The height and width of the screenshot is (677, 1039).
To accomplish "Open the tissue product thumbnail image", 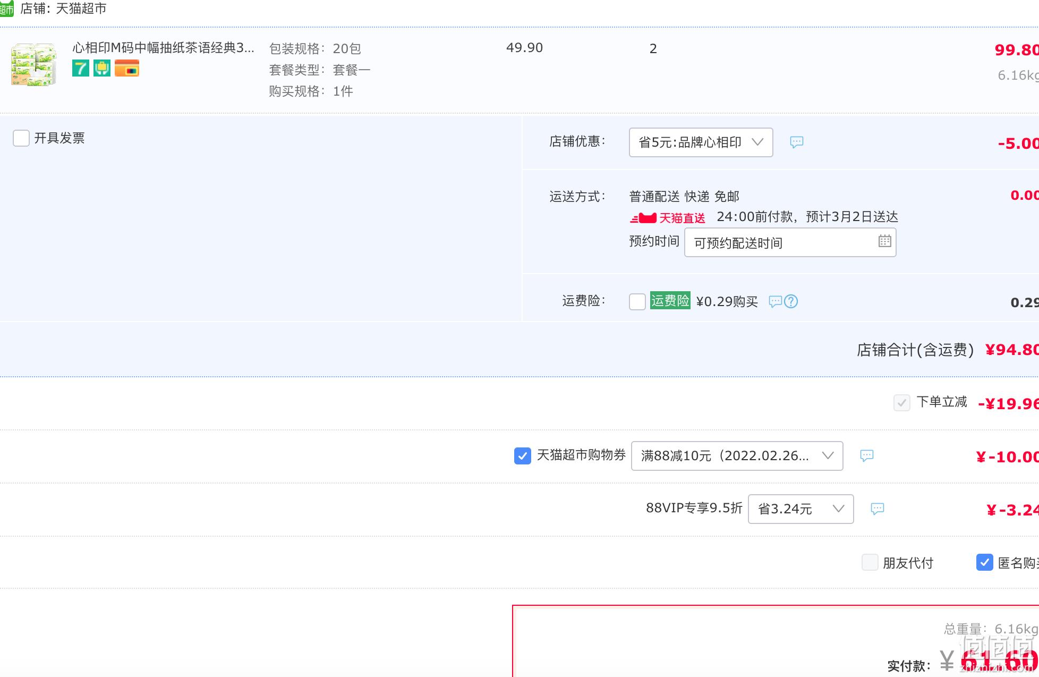I will (34, 65).
